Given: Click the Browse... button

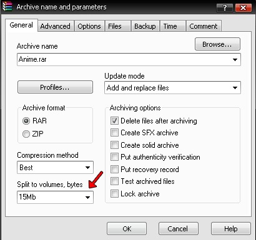Looking at the screenshot, I should (217, 44).
